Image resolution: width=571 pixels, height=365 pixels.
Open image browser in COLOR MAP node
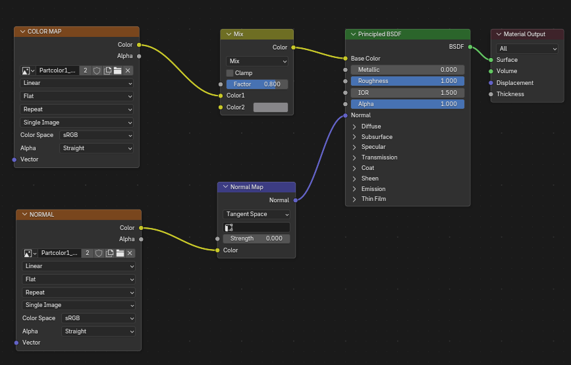[x=28, y=70]
